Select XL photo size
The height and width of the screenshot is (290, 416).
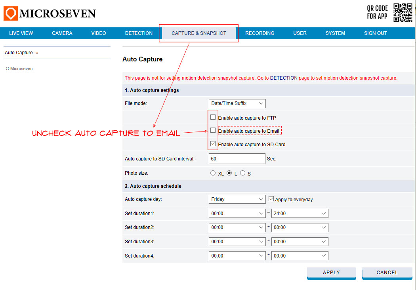click(x=213, y=173)
